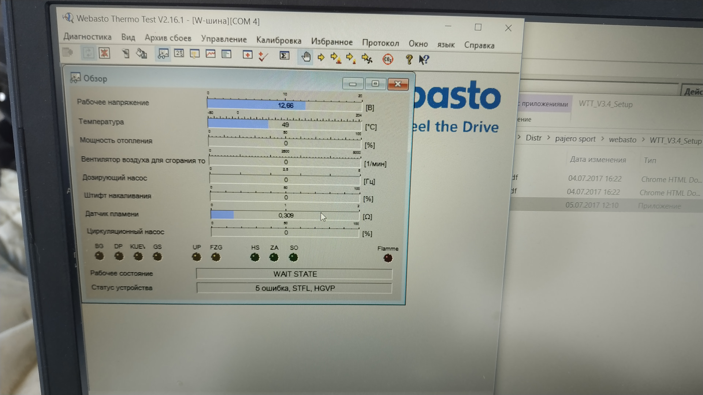Open the numeric values window icon
This screenshot has width=703, height=395.
point(179,53)
